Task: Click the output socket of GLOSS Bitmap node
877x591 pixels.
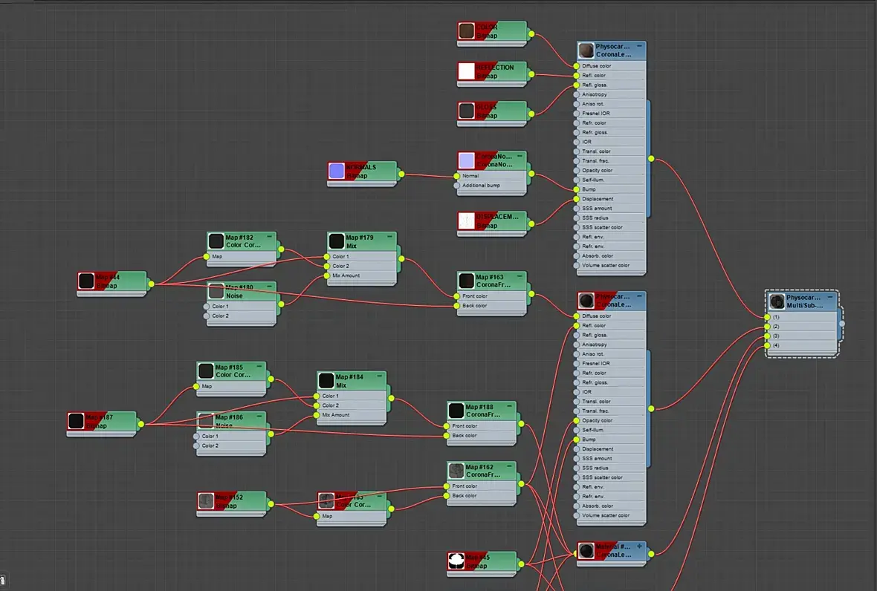Action: [x=531, y=114]
